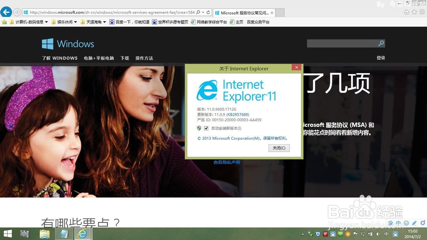Open the notebook app on taskbar

[x=64, y=234]
